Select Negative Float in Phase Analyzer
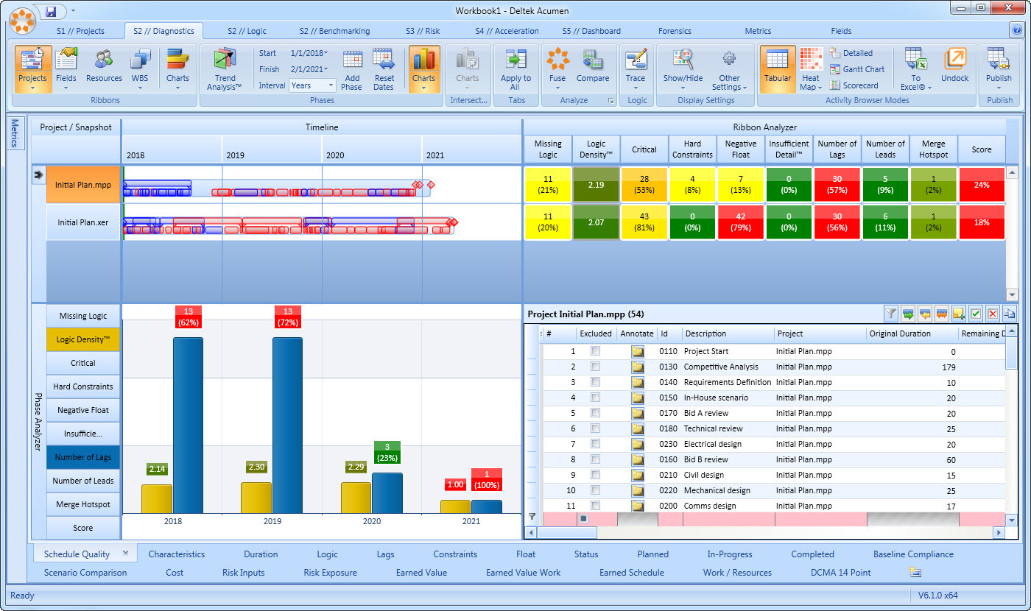 click(x=83, y=410)
